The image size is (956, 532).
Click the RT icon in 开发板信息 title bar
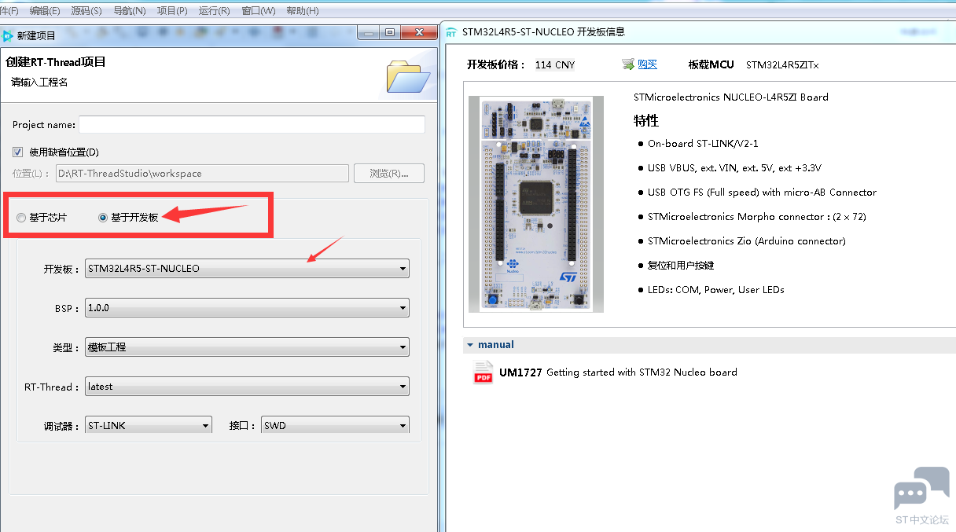451,32
